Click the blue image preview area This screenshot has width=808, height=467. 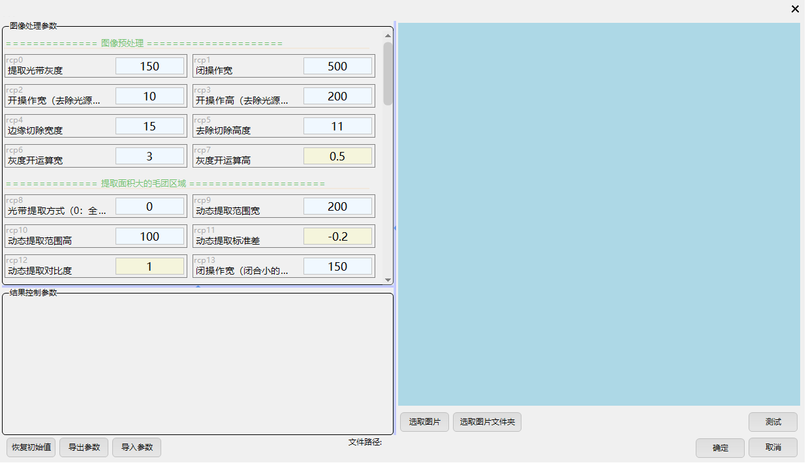click(x=598, y=214)
